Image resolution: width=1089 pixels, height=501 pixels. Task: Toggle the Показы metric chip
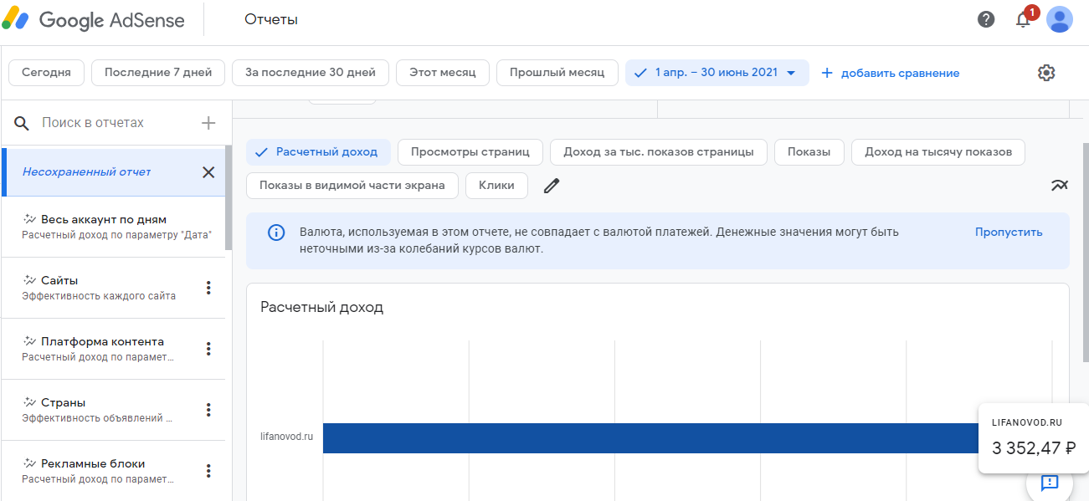[809, 152]
